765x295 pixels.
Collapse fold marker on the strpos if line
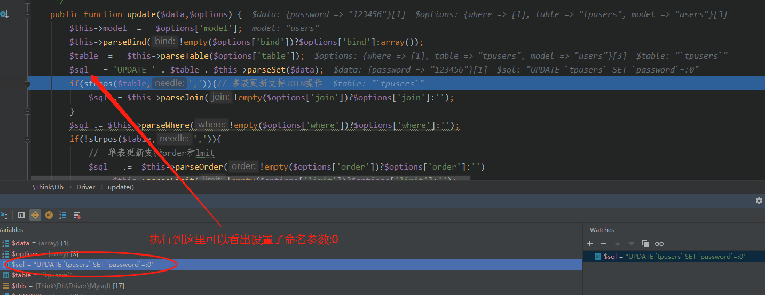click(28, 83)
